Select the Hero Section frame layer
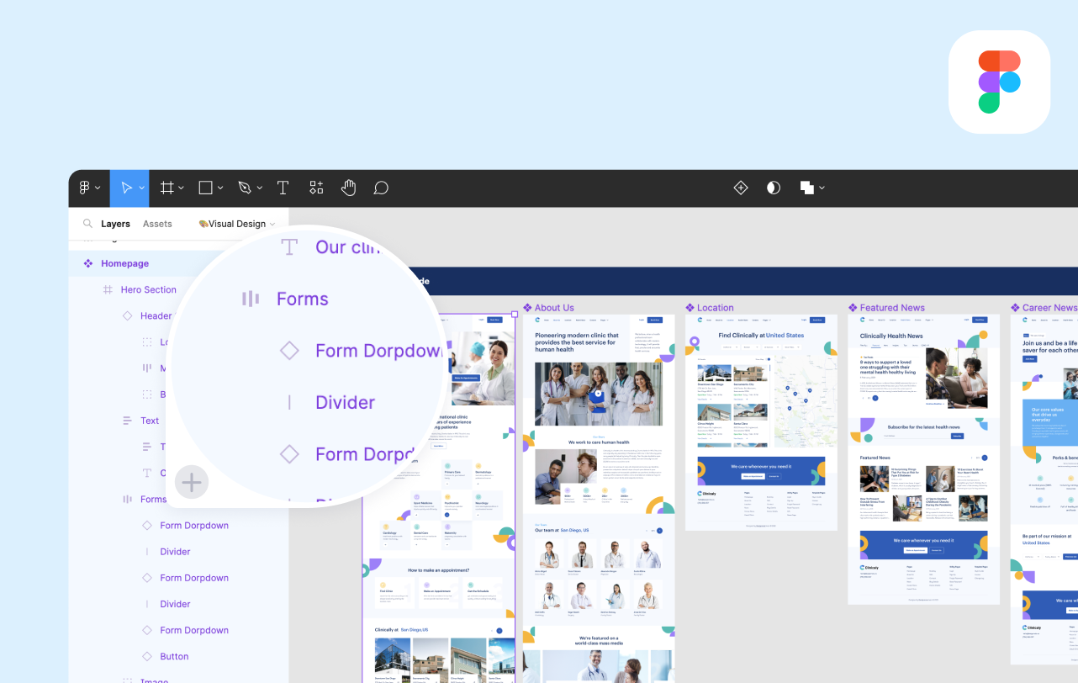Image resolution: width=1078 pixels, height=683 pixels. [148, 289]
